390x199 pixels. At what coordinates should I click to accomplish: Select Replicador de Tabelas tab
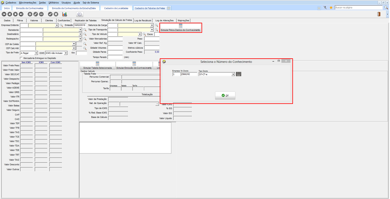(x=86, y=21)
